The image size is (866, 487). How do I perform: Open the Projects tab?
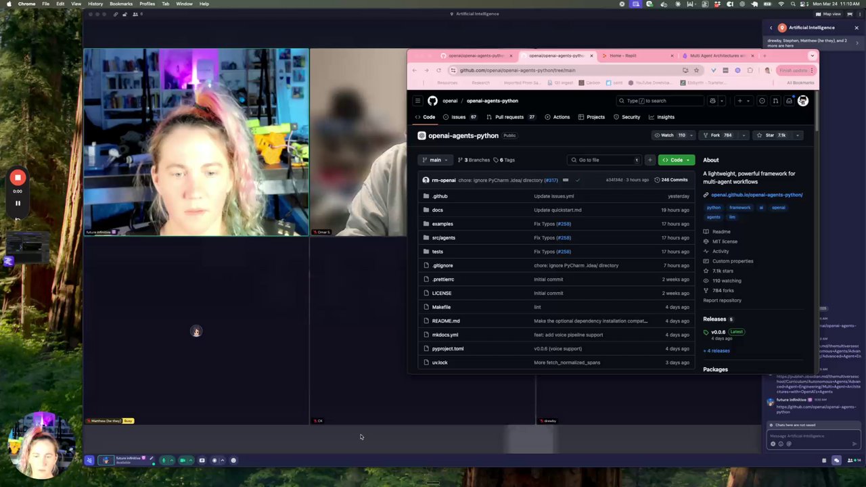592,117
